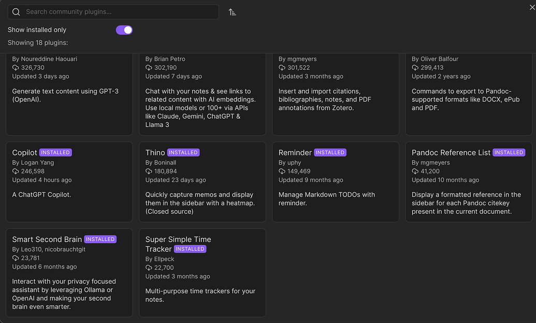The width and height of the screenshot is (536, 323).
Task: Click 'By Logan Yang' author text
Action: [x=33, y=163]
